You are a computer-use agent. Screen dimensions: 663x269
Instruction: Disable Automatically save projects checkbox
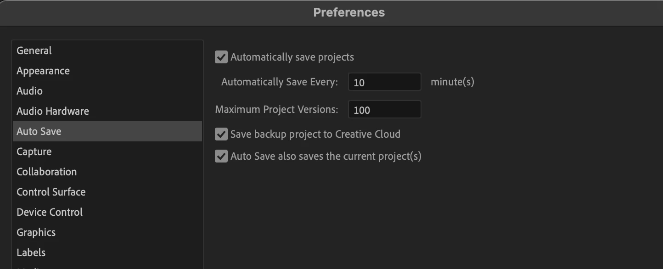coord(221,57)
